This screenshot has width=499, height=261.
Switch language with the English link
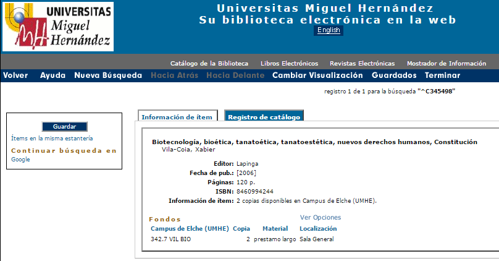(x=329, y=30)
